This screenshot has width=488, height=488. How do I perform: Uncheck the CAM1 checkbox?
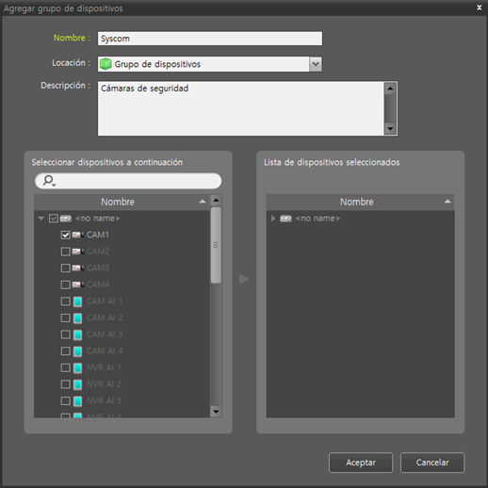tap(65, 235)
